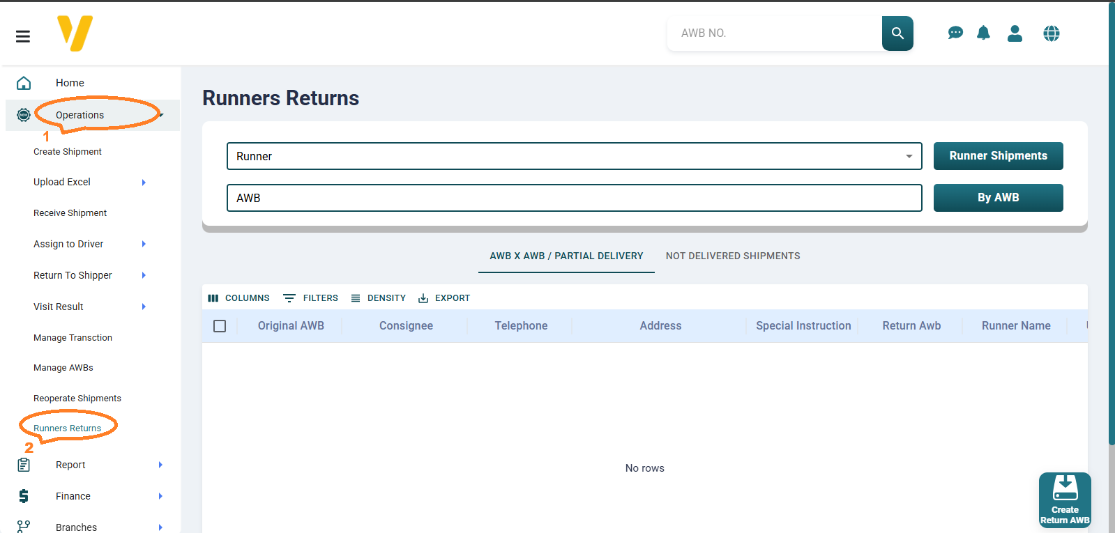Expand the Finance menu arrow
Viewport: 1115px width, 533px height.
160,496
